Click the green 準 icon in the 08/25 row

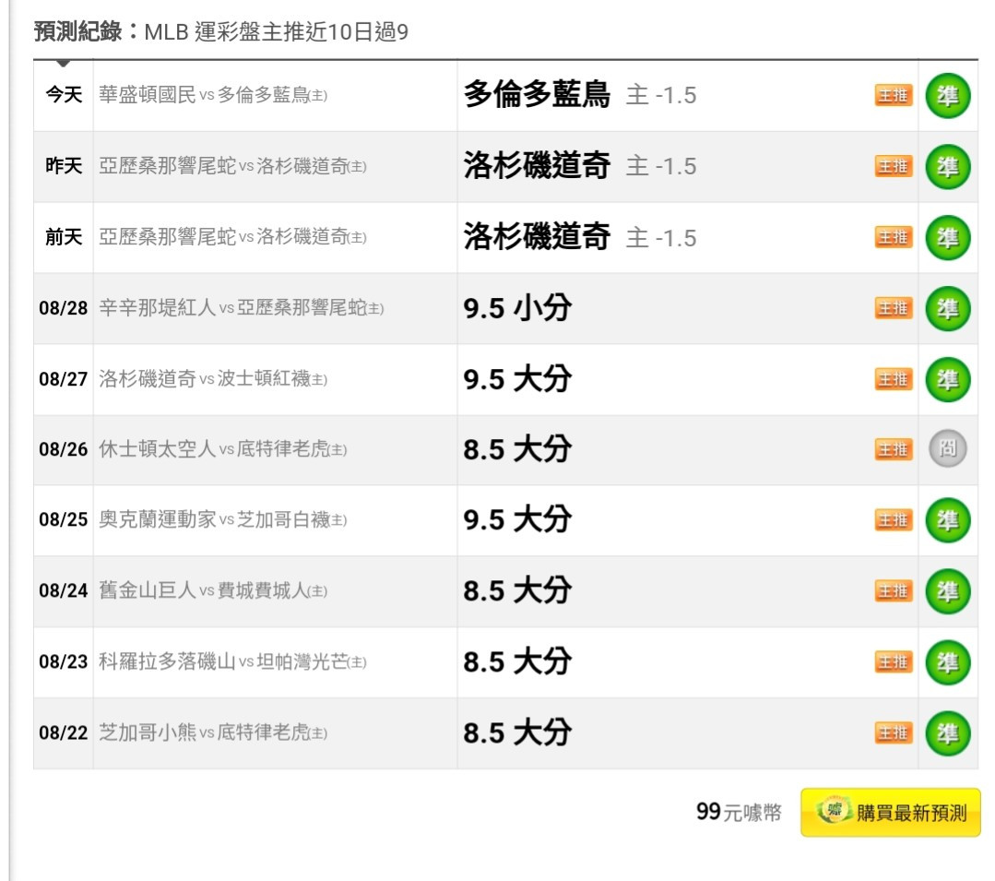tap(947, 520)
